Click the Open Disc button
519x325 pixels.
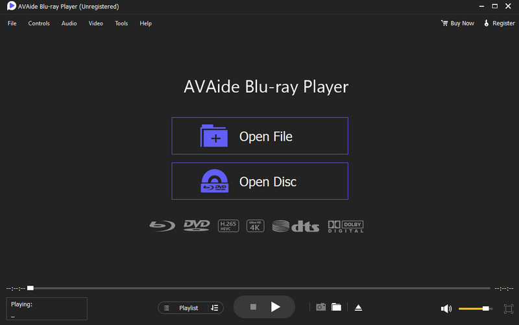[260, 181]
